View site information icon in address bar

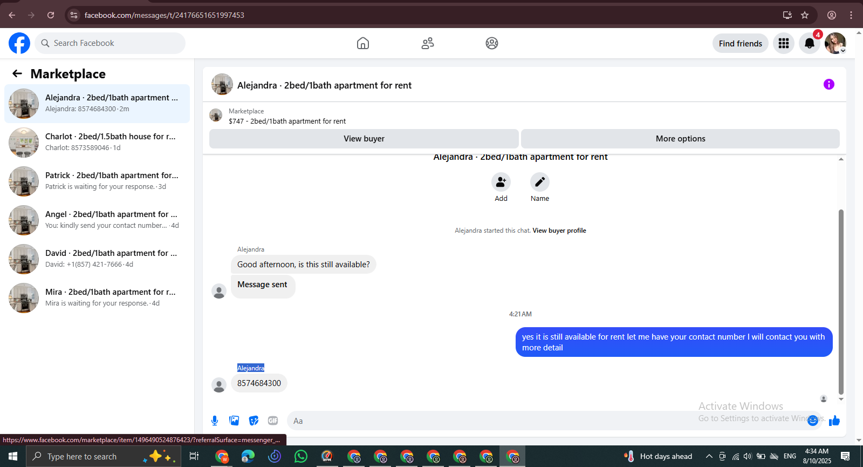coord(74,15)
